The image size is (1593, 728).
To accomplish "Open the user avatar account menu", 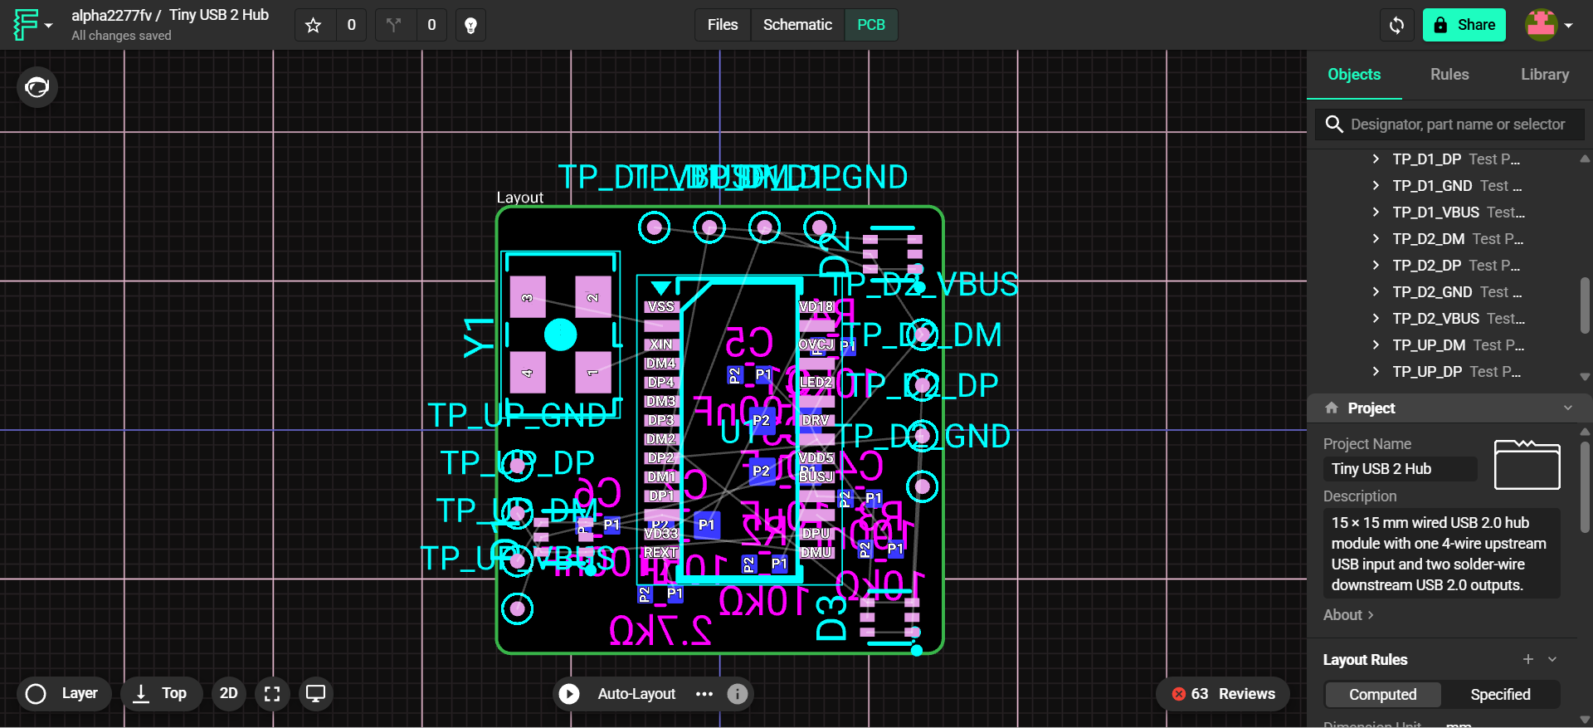I will pos(1549,25).
